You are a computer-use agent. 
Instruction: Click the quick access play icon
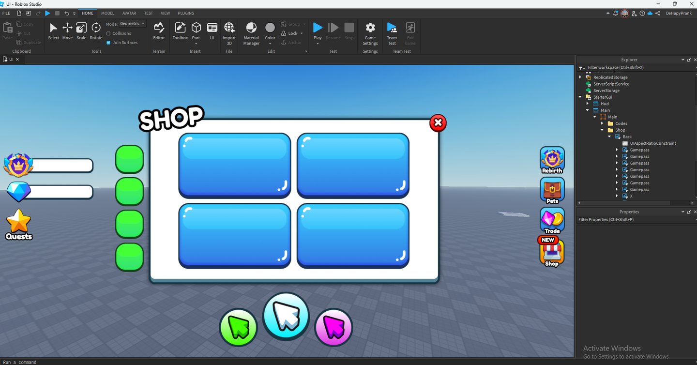click(47, 13)
